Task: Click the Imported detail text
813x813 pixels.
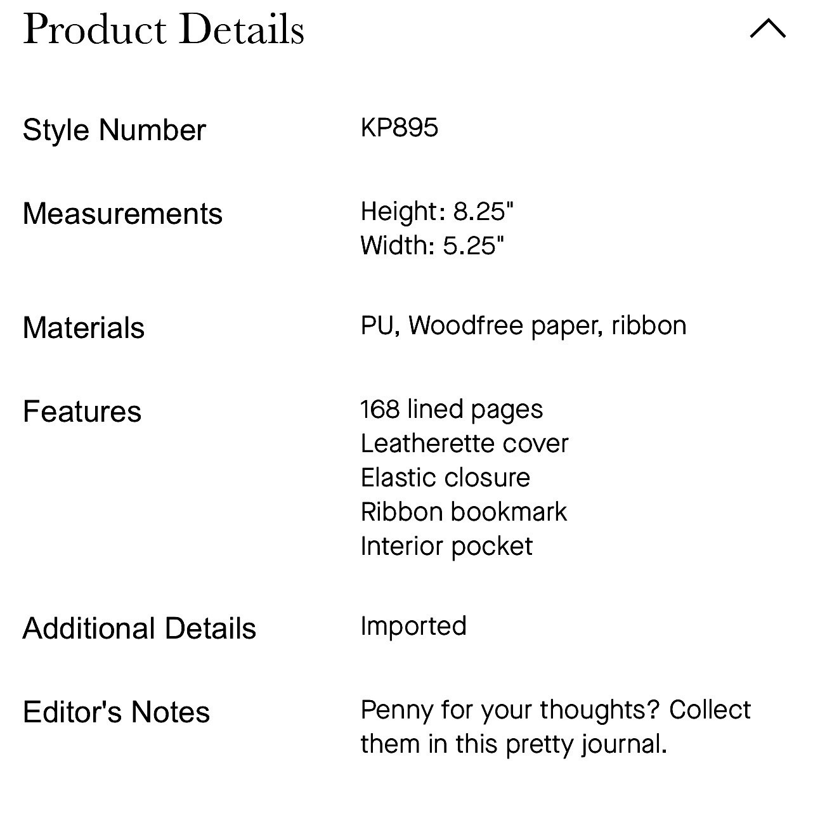Action: [413, 627]
